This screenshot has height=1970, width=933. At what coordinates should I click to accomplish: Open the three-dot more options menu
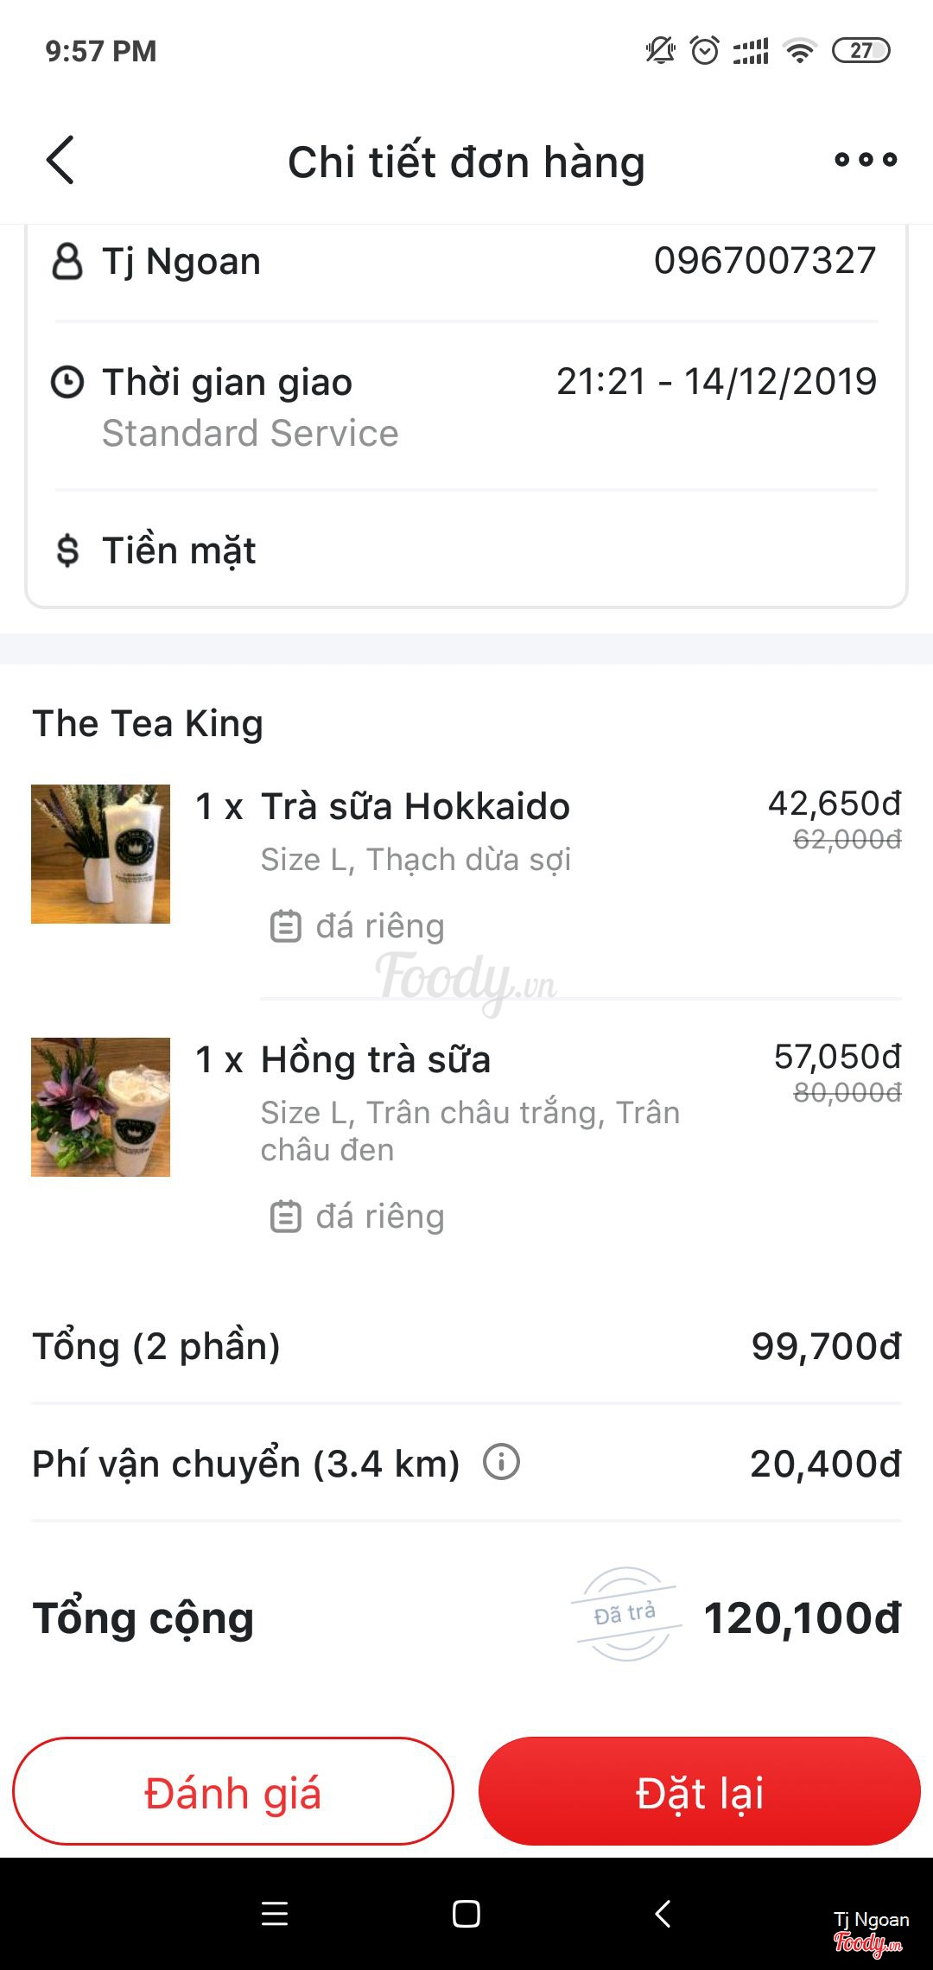866,160
